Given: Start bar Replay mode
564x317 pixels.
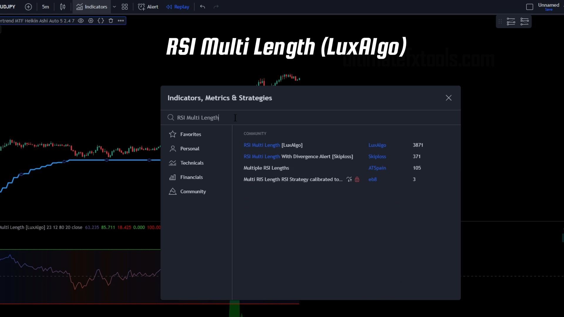Looking at the screenshot, I should click(x=178, y=7).
